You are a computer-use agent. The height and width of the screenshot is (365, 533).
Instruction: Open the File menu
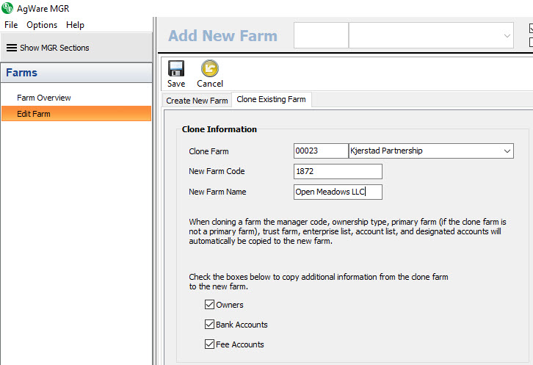[x=11, y=25]
